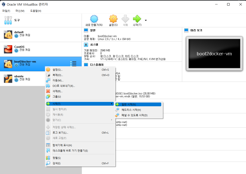Choose Create Desktop Shortcut (데스크톱에 바로 가기 만들기)
This screenshot has height=174, width=246.
coord(80,151)
